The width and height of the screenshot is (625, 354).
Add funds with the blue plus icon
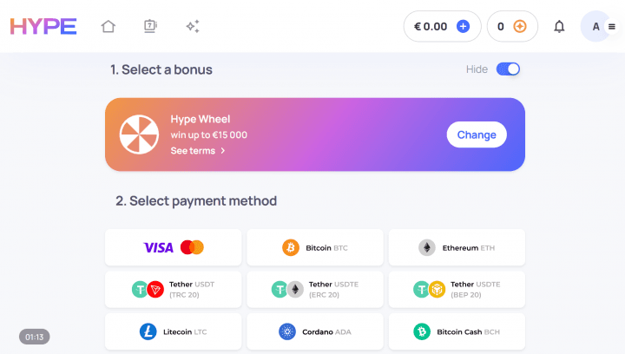(x=463, y=27)
